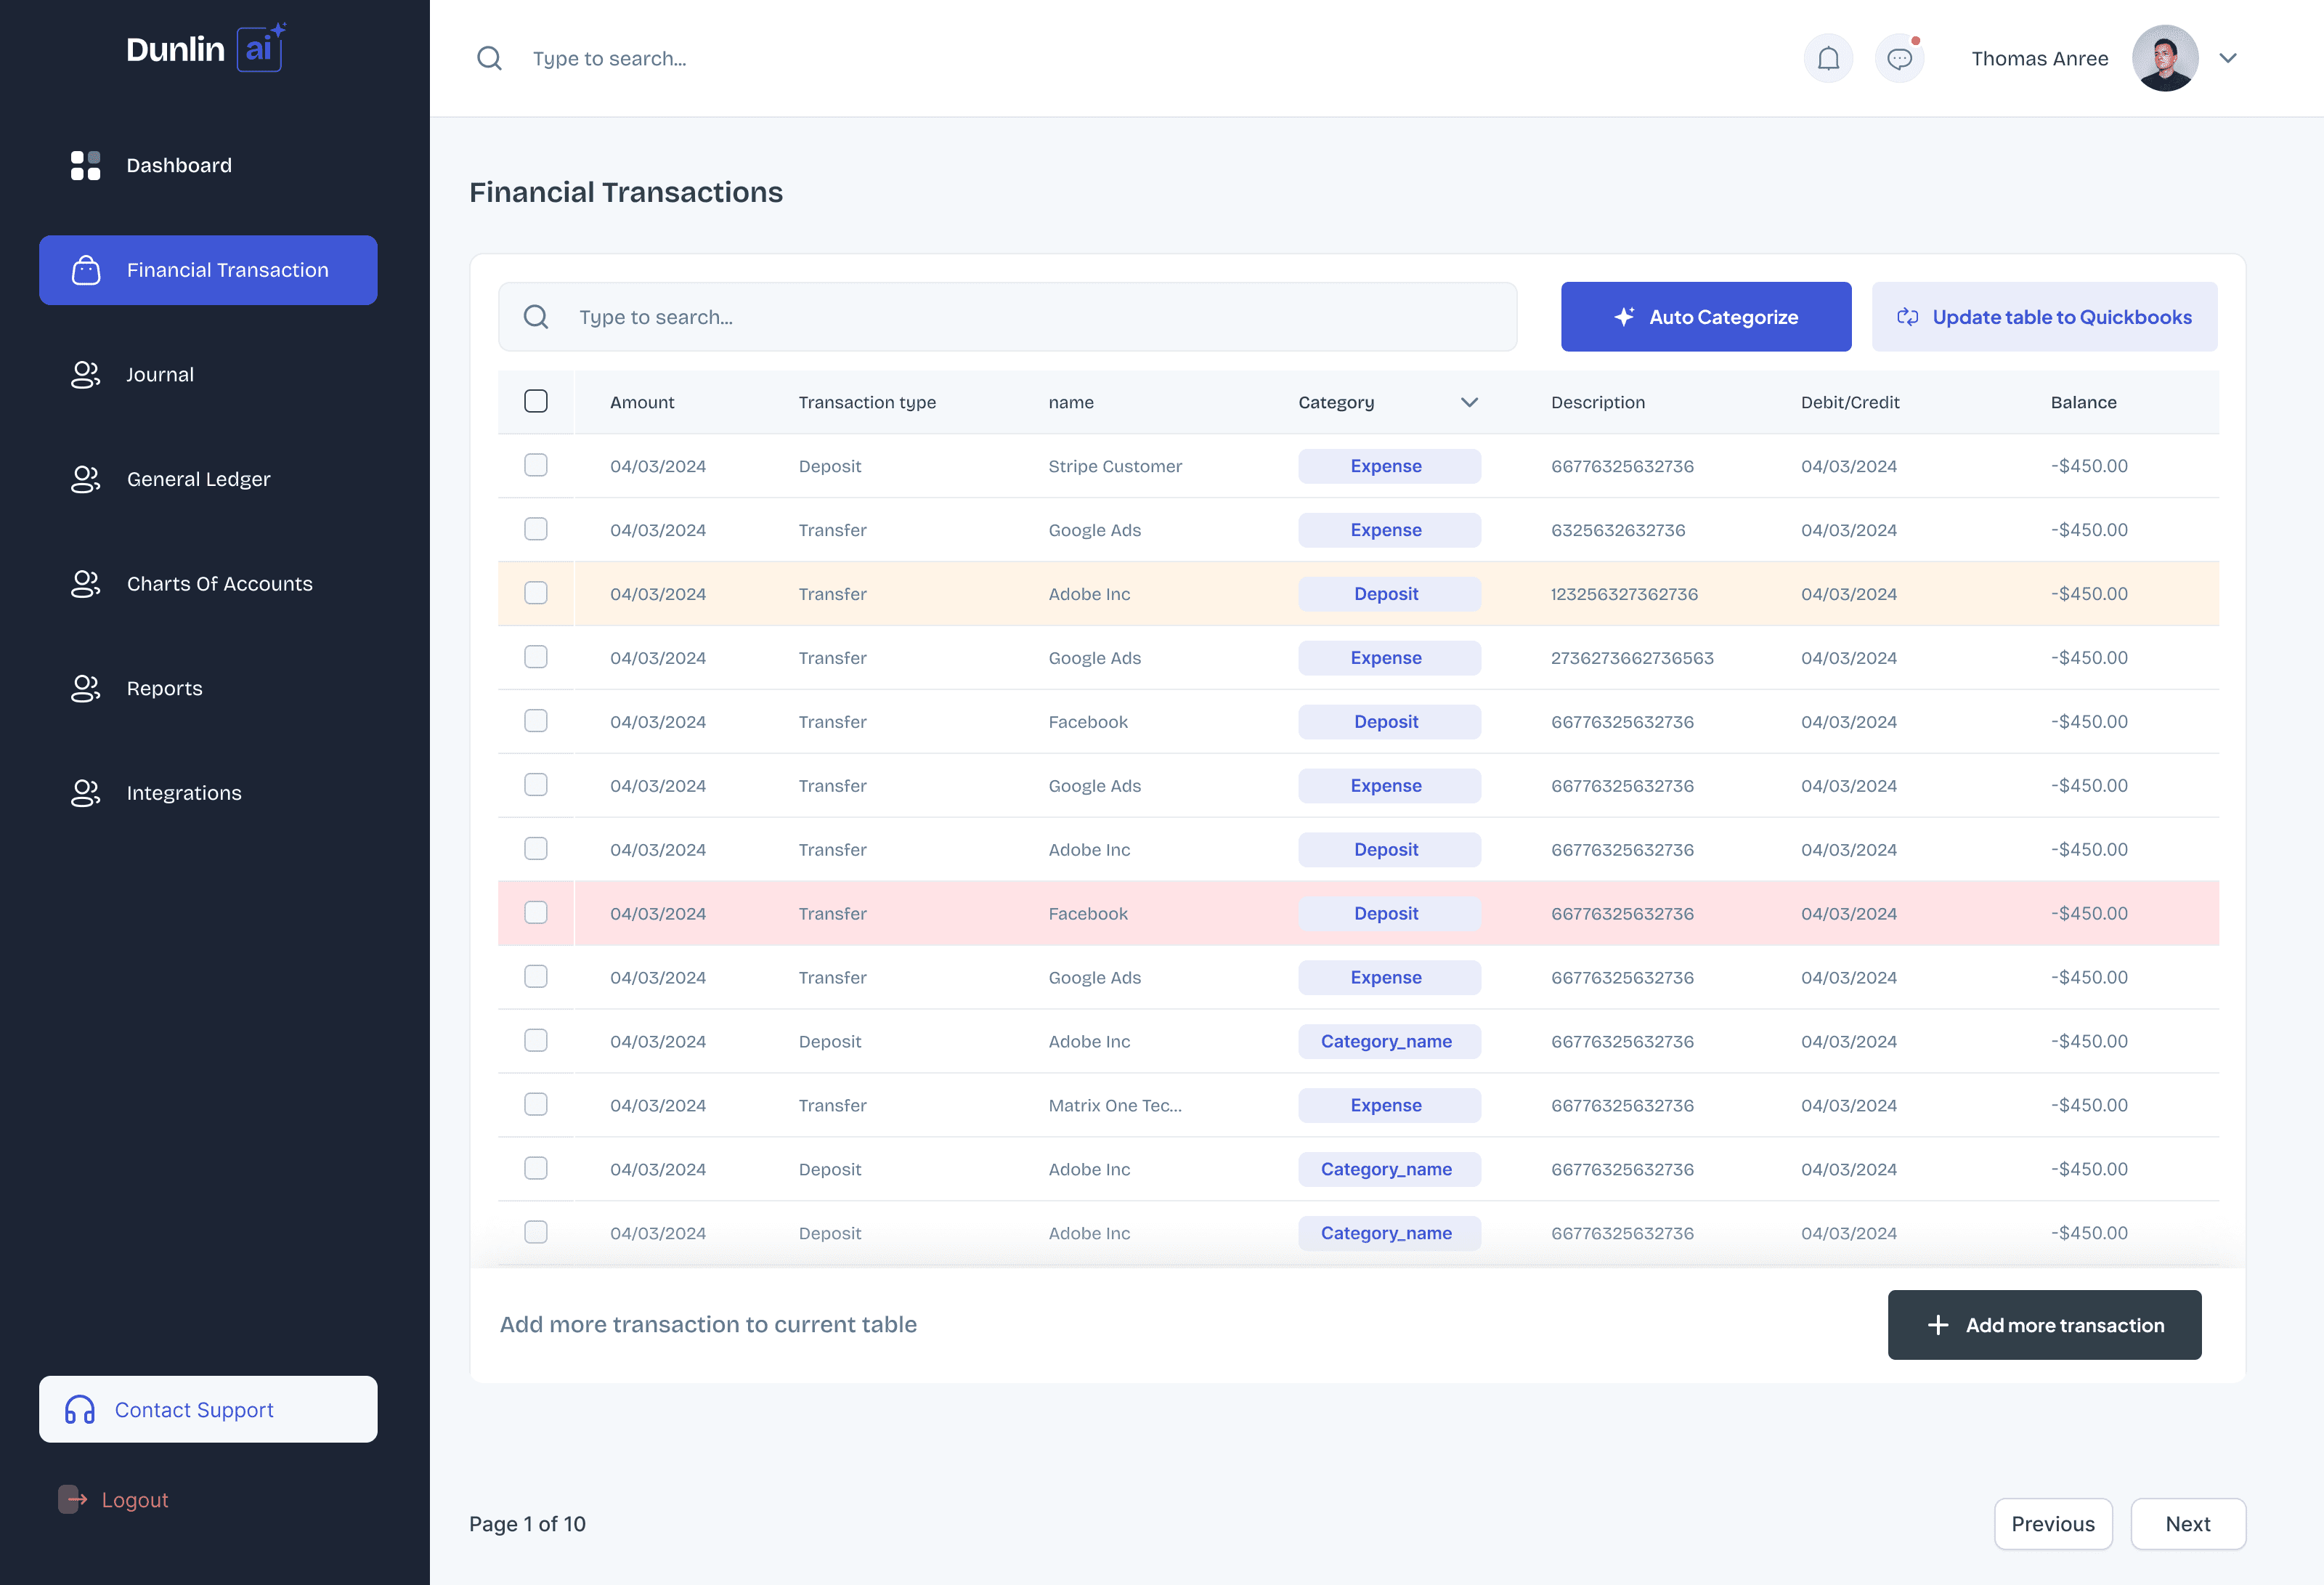Viewport: 2324px width, 1585px height.
Task: Check the Stripe Customer row checkbox
Action: tap(536, 465)
